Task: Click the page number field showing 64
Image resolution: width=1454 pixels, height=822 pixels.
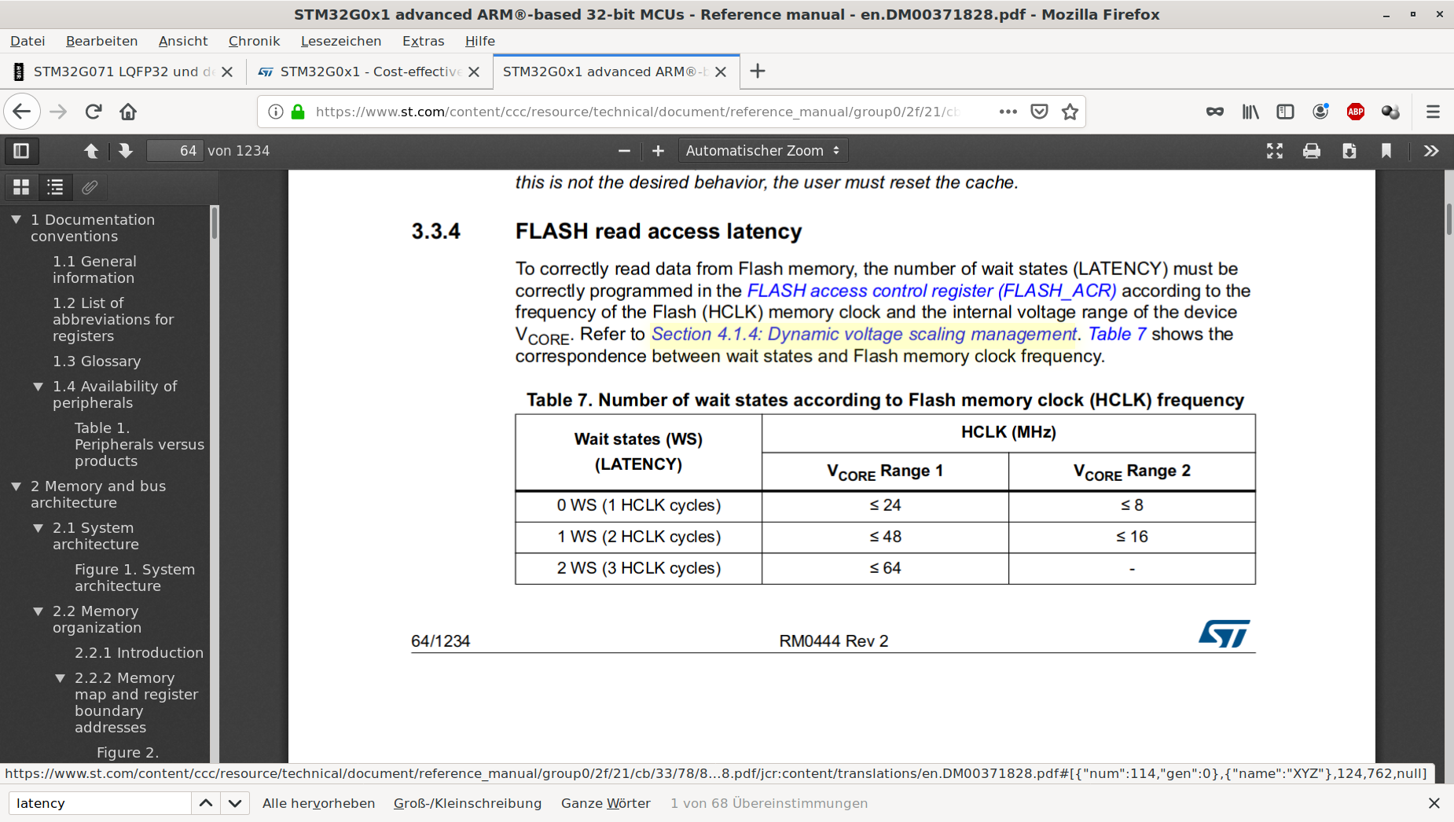Action: pyautogui.click(x=175, y=150)
